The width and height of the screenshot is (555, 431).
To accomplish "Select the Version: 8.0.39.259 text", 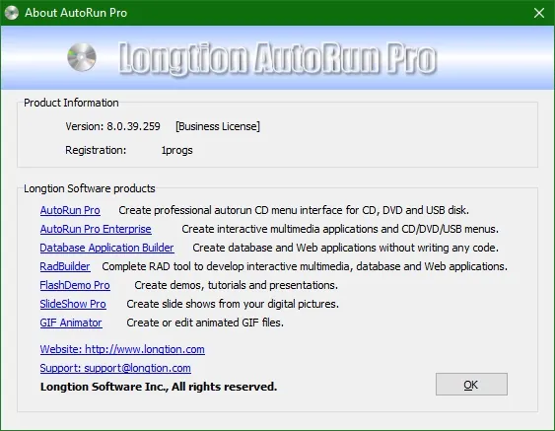I will click(112, 126).
